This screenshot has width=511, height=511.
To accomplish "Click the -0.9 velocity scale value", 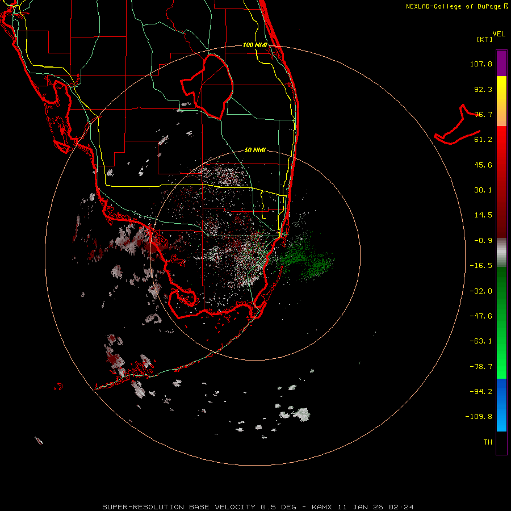I will point(483,241).
